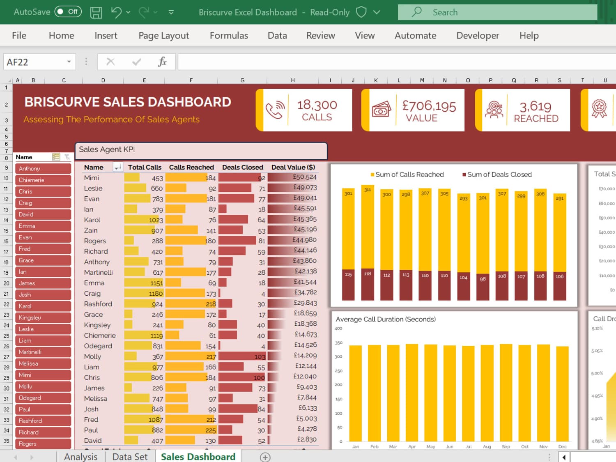Click the Redo arrow icon
This screenshot has height=462, width=616.
144,12
